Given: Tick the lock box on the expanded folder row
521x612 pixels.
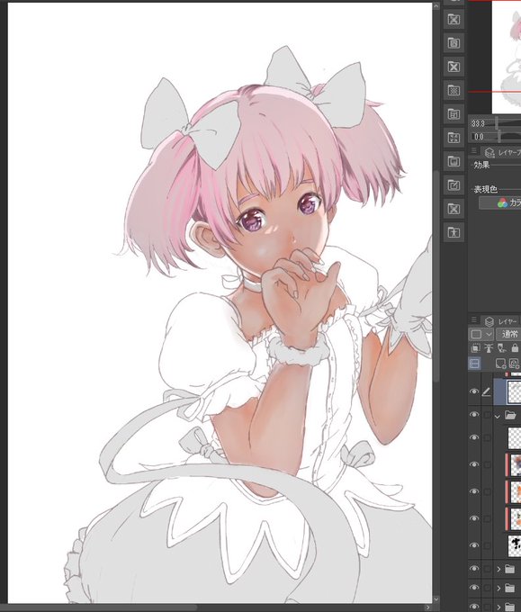Looking at the screenshot, I should (487, 415).
